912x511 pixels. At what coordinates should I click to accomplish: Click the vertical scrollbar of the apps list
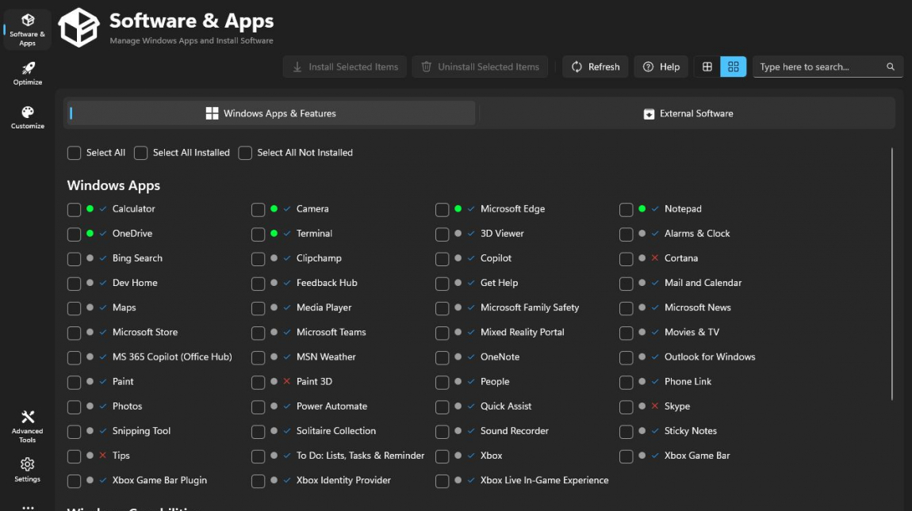coord(891,274)
